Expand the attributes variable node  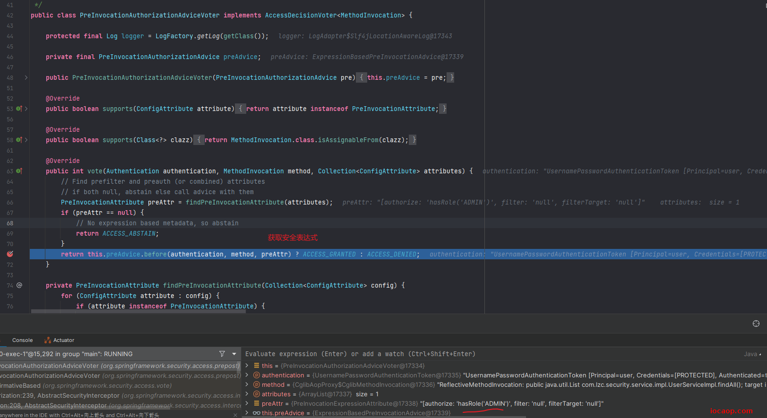[x=247, y=394]
